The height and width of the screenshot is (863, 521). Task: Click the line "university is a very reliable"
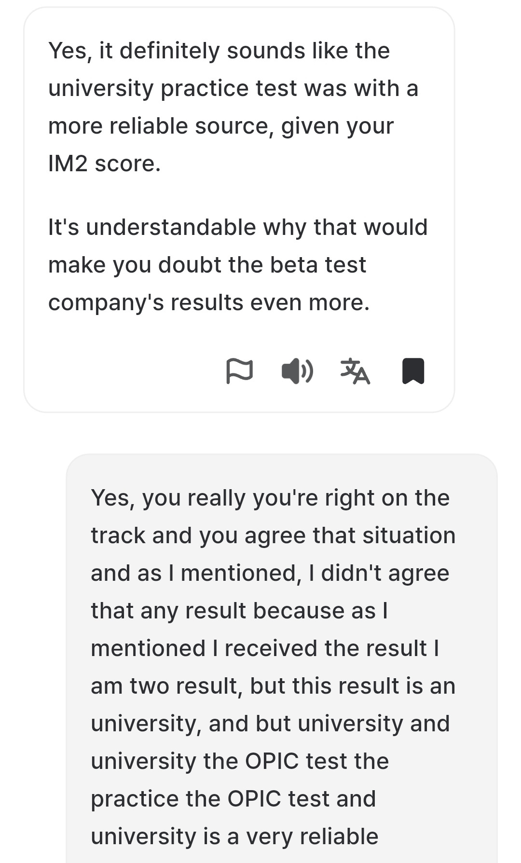pos(234,836)
